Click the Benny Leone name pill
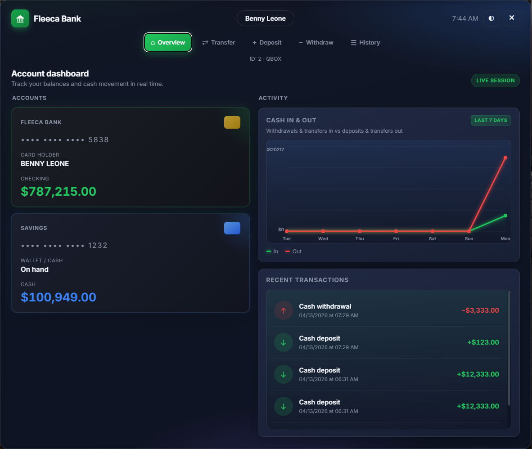 (x=265, y=18)
